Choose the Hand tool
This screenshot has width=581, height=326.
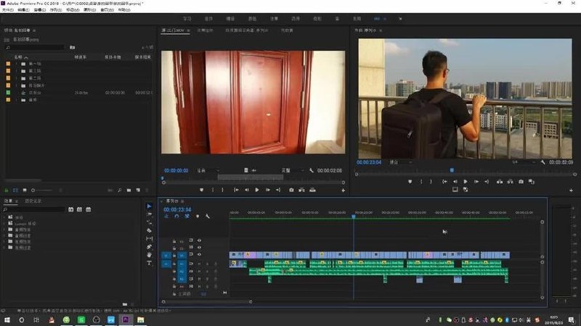[x=149, y=255]
